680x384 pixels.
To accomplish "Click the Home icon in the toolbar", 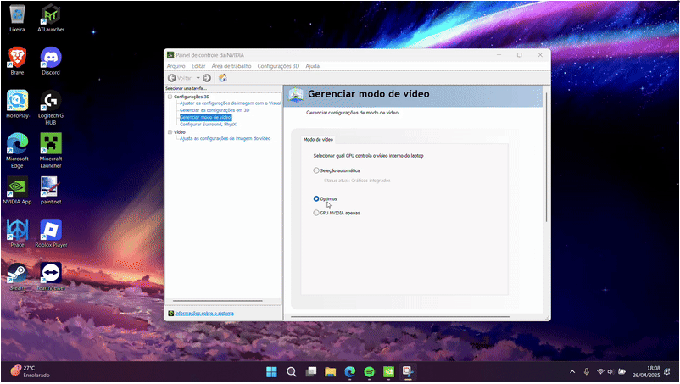I will (x=222, y=78).
